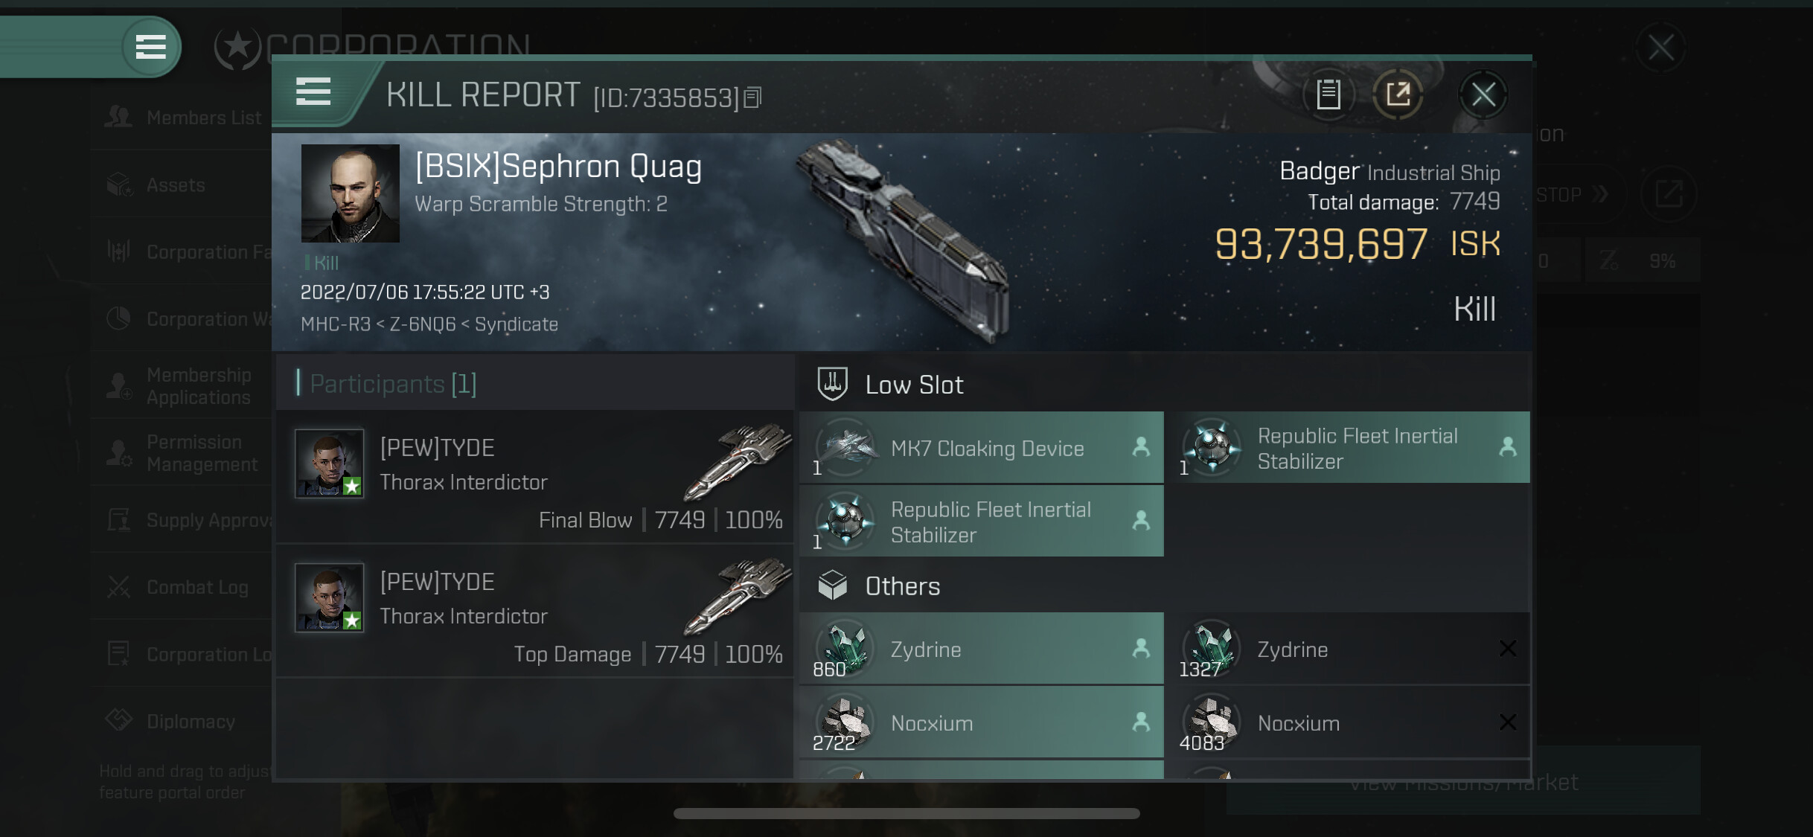This screenshot has height=837, width=1813.
Task: Open the main teal hamburger menu
Action: [x=150, y=47]
